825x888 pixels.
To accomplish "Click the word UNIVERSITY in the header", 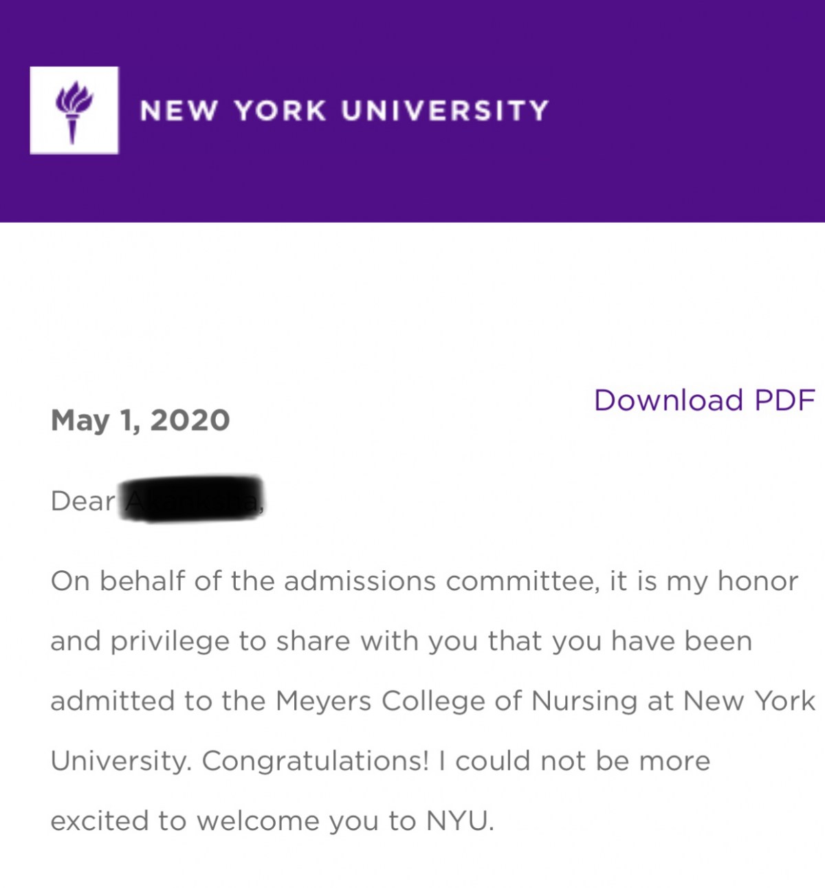I will pyautogui.click(x=445, y=111).
